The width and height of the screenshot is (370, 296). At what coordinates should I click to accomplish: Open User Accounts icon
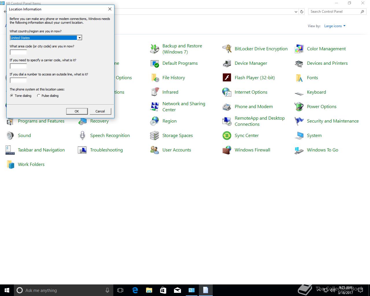pyautogui.click(x=155, y=150)
